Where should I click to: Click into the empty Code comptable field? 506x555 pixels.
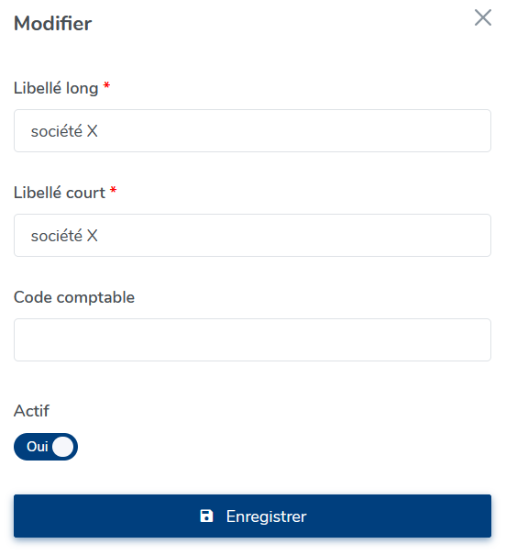point(252,339)
